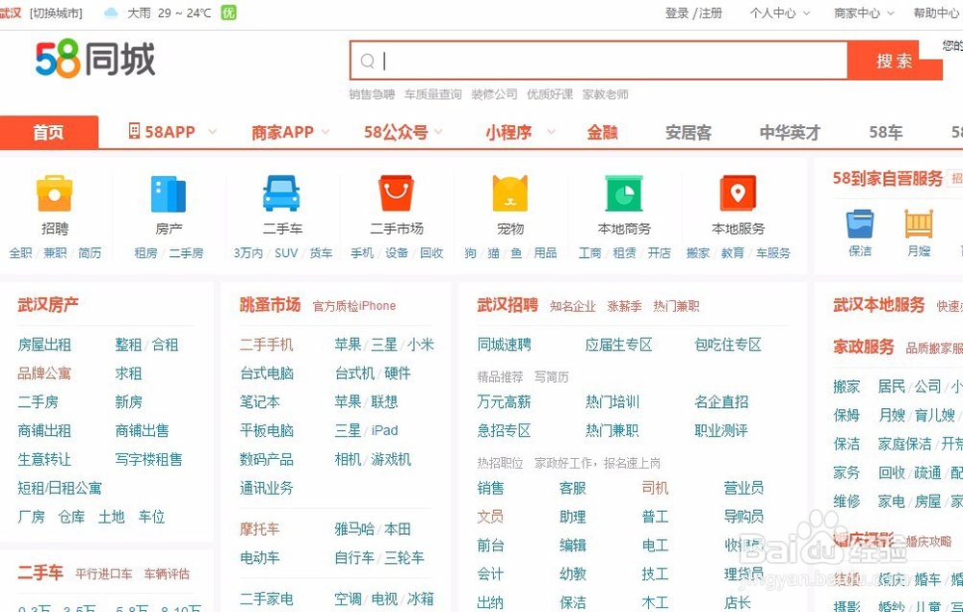
Task: Open the 同城速聘 link
Action: pyautogui.click(x=505, y=345)
